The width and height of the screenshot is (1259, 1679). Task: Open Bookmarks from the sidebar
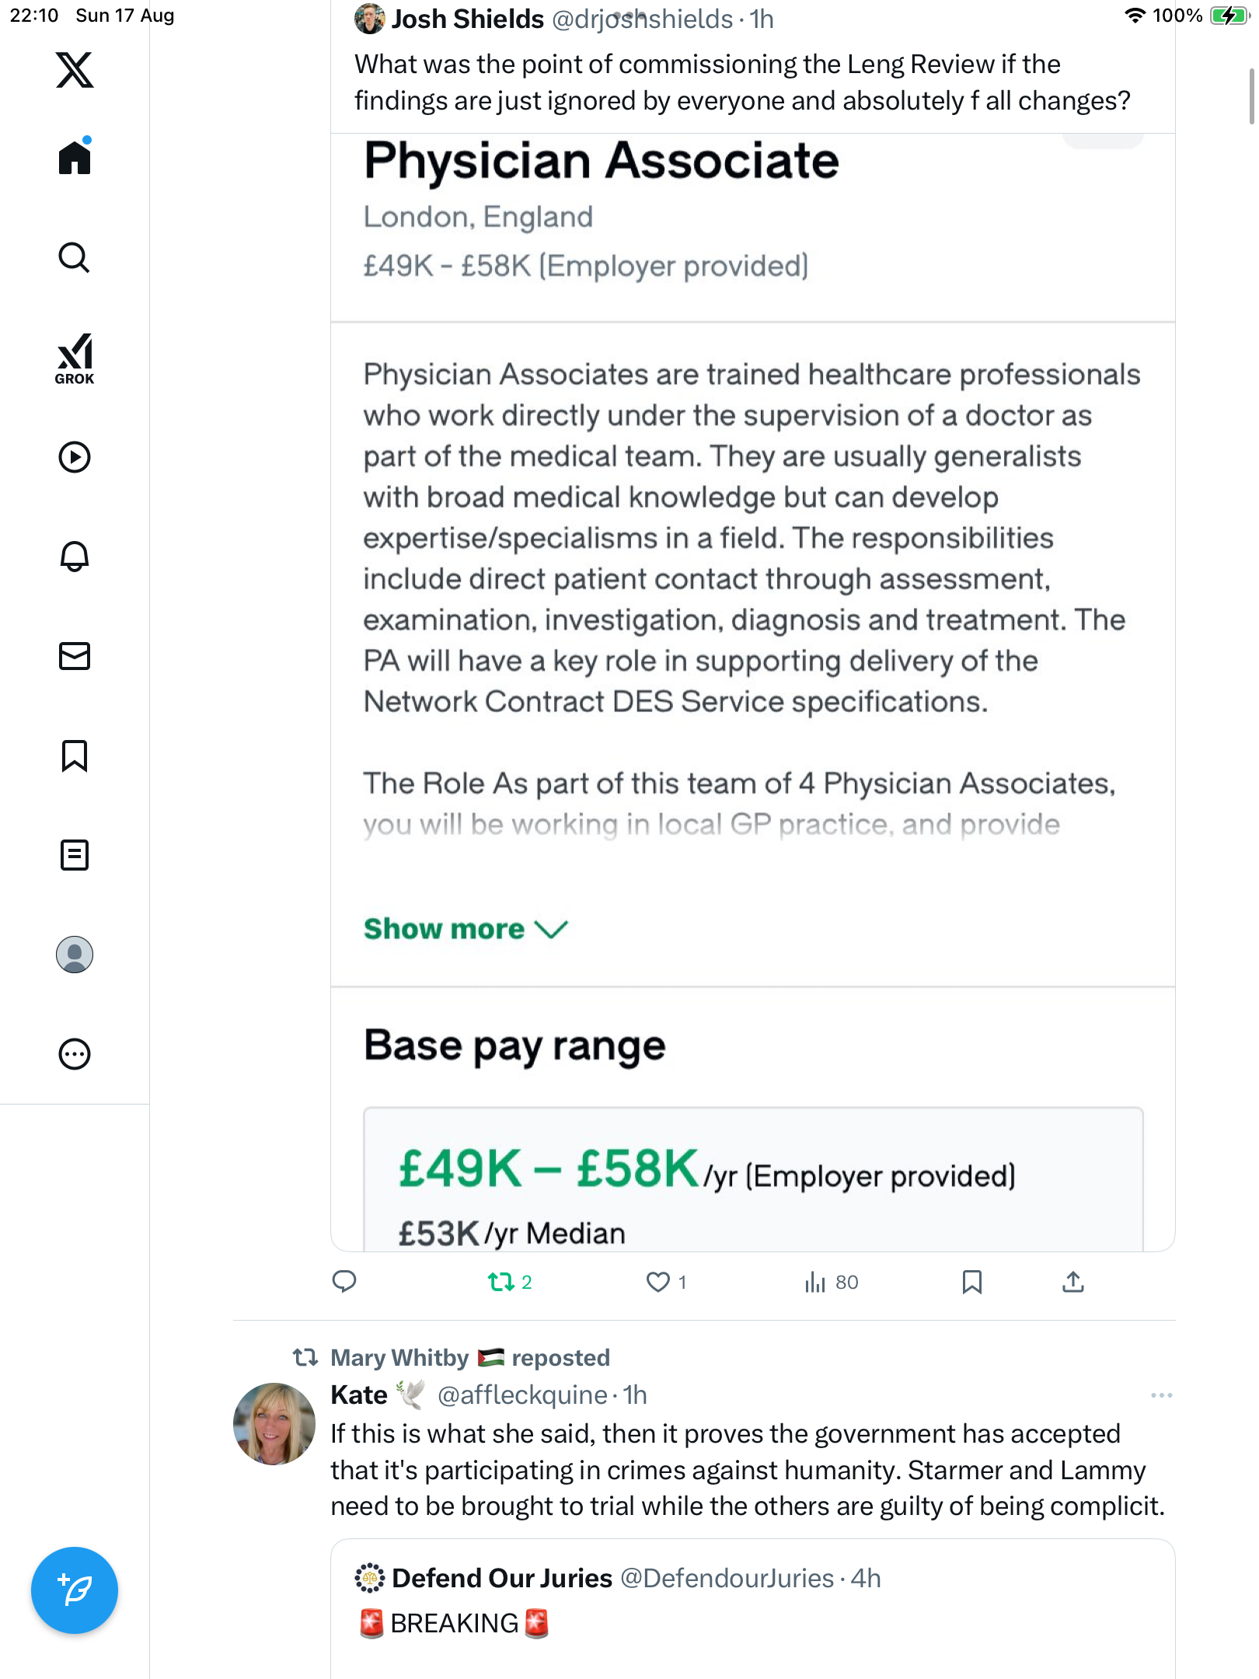pos(75,756)
